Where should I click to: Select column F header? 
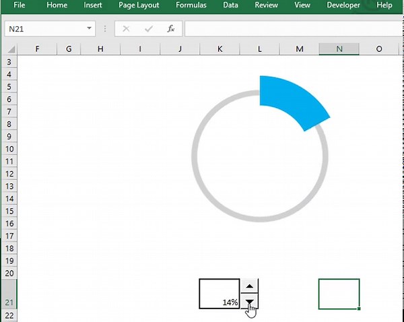pyautogui.click(x=37, y=49)
